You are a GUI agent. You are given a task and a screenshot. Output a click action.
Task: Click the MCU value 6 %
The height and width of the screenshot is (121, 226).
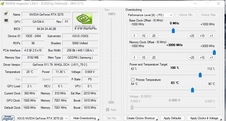pos(61,86)
